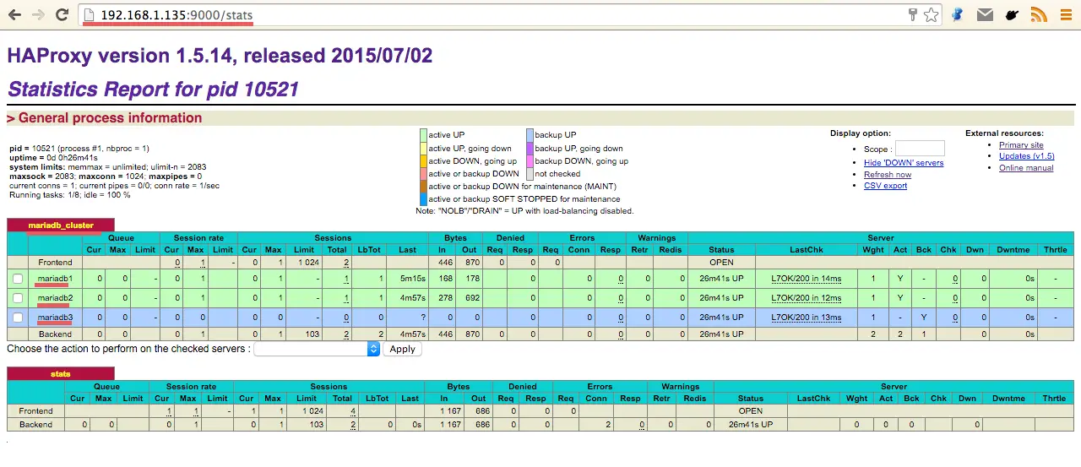This screenshot has width=1081, height=467.
Task: Check the mariadb2 server checkbox
Action: pyautogui.click(x=18, y=298)
